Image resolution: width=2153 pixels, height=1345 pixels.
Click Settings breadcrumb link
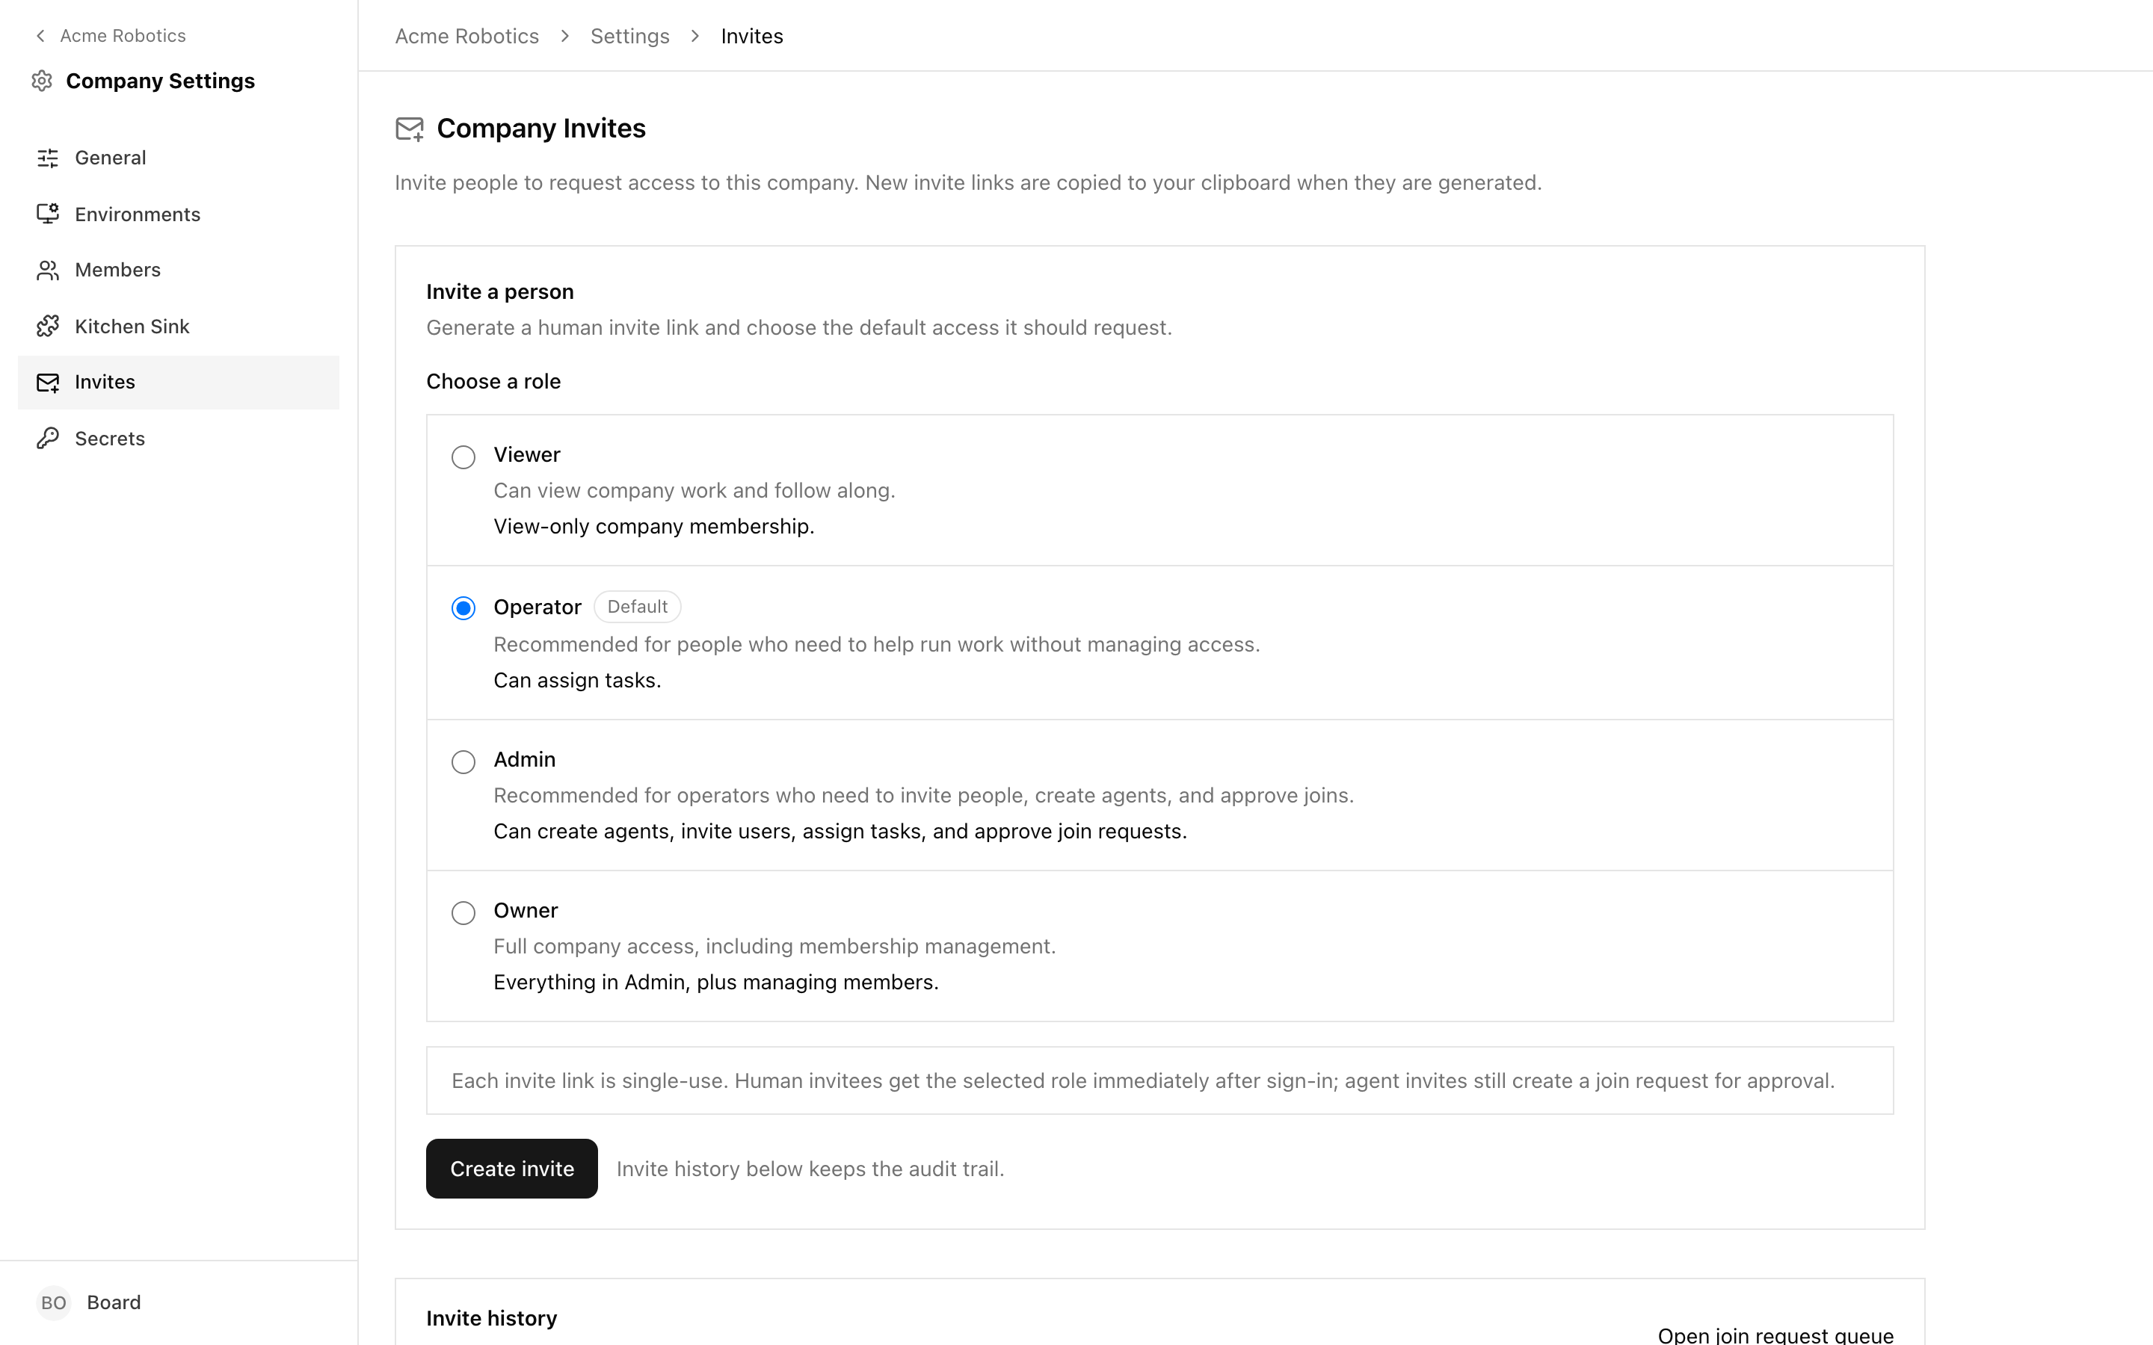click(630, 37)
